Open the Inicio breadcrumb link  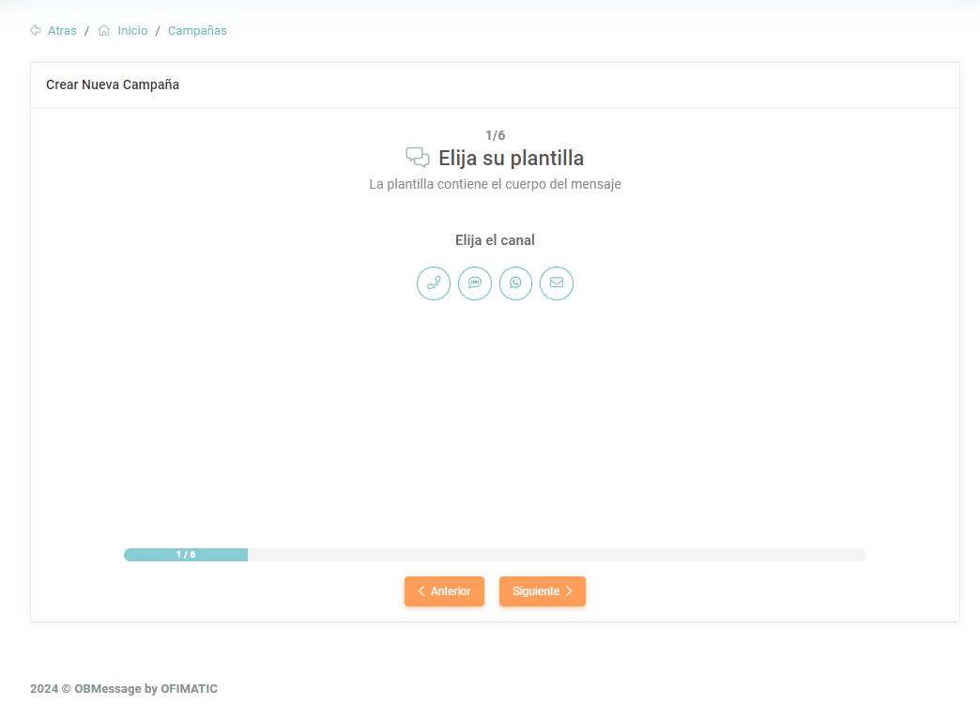pyautogui.click(x=132, y=31)
